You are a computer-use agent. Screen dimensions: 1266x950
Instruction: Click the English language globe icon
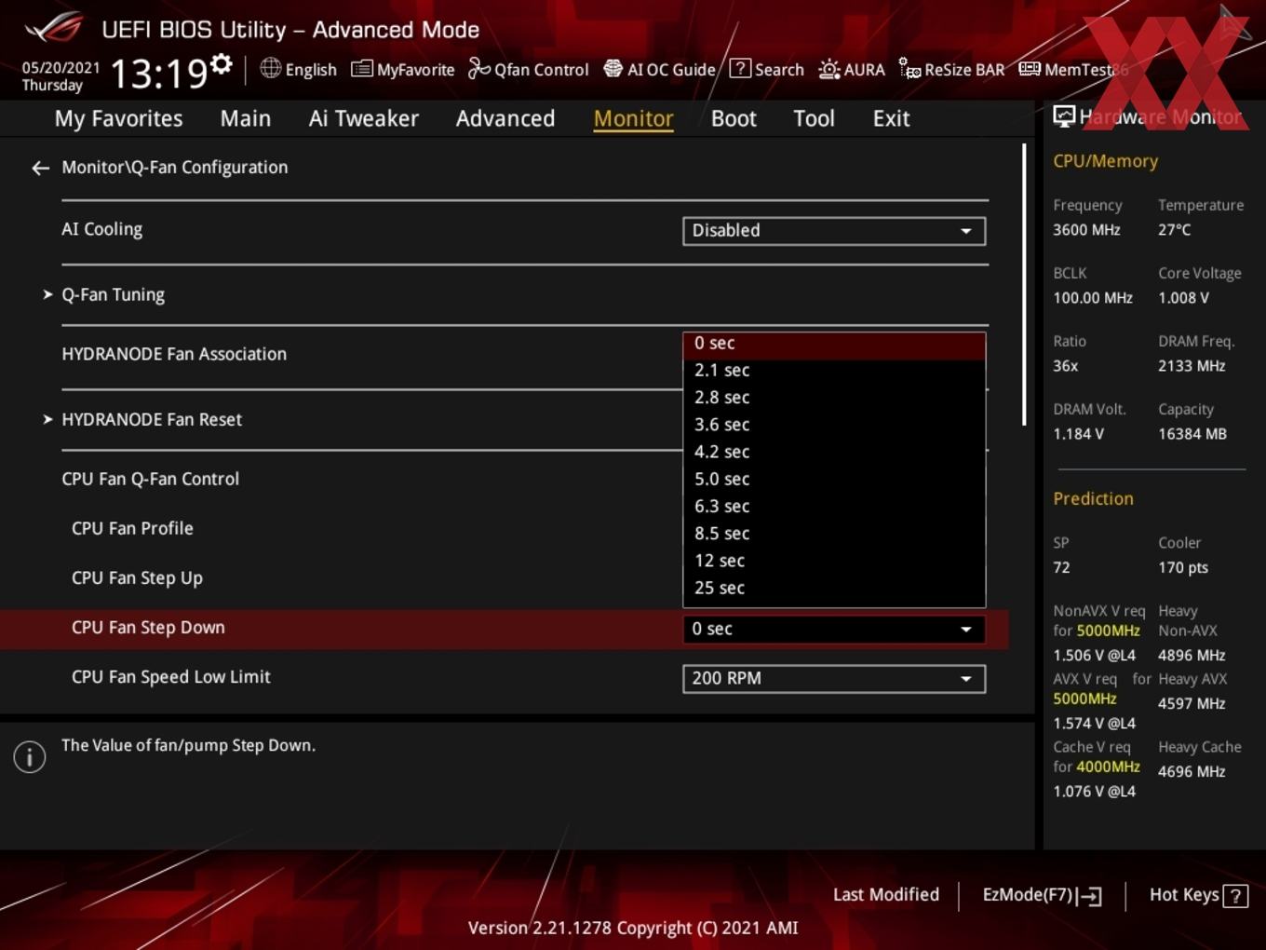270,68
